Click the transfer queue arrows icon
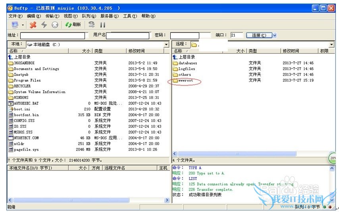Viewport: 339px width, 212px height. coord(92,25)
